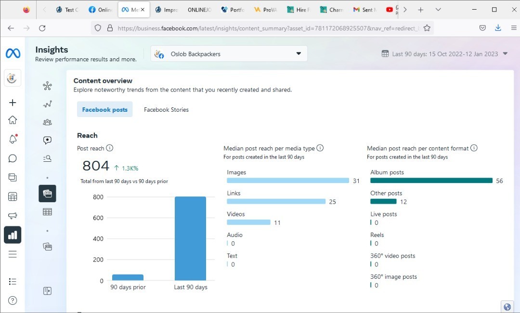
Task: Click the globe icon at bottom right
Action: [x=507, y=307]
